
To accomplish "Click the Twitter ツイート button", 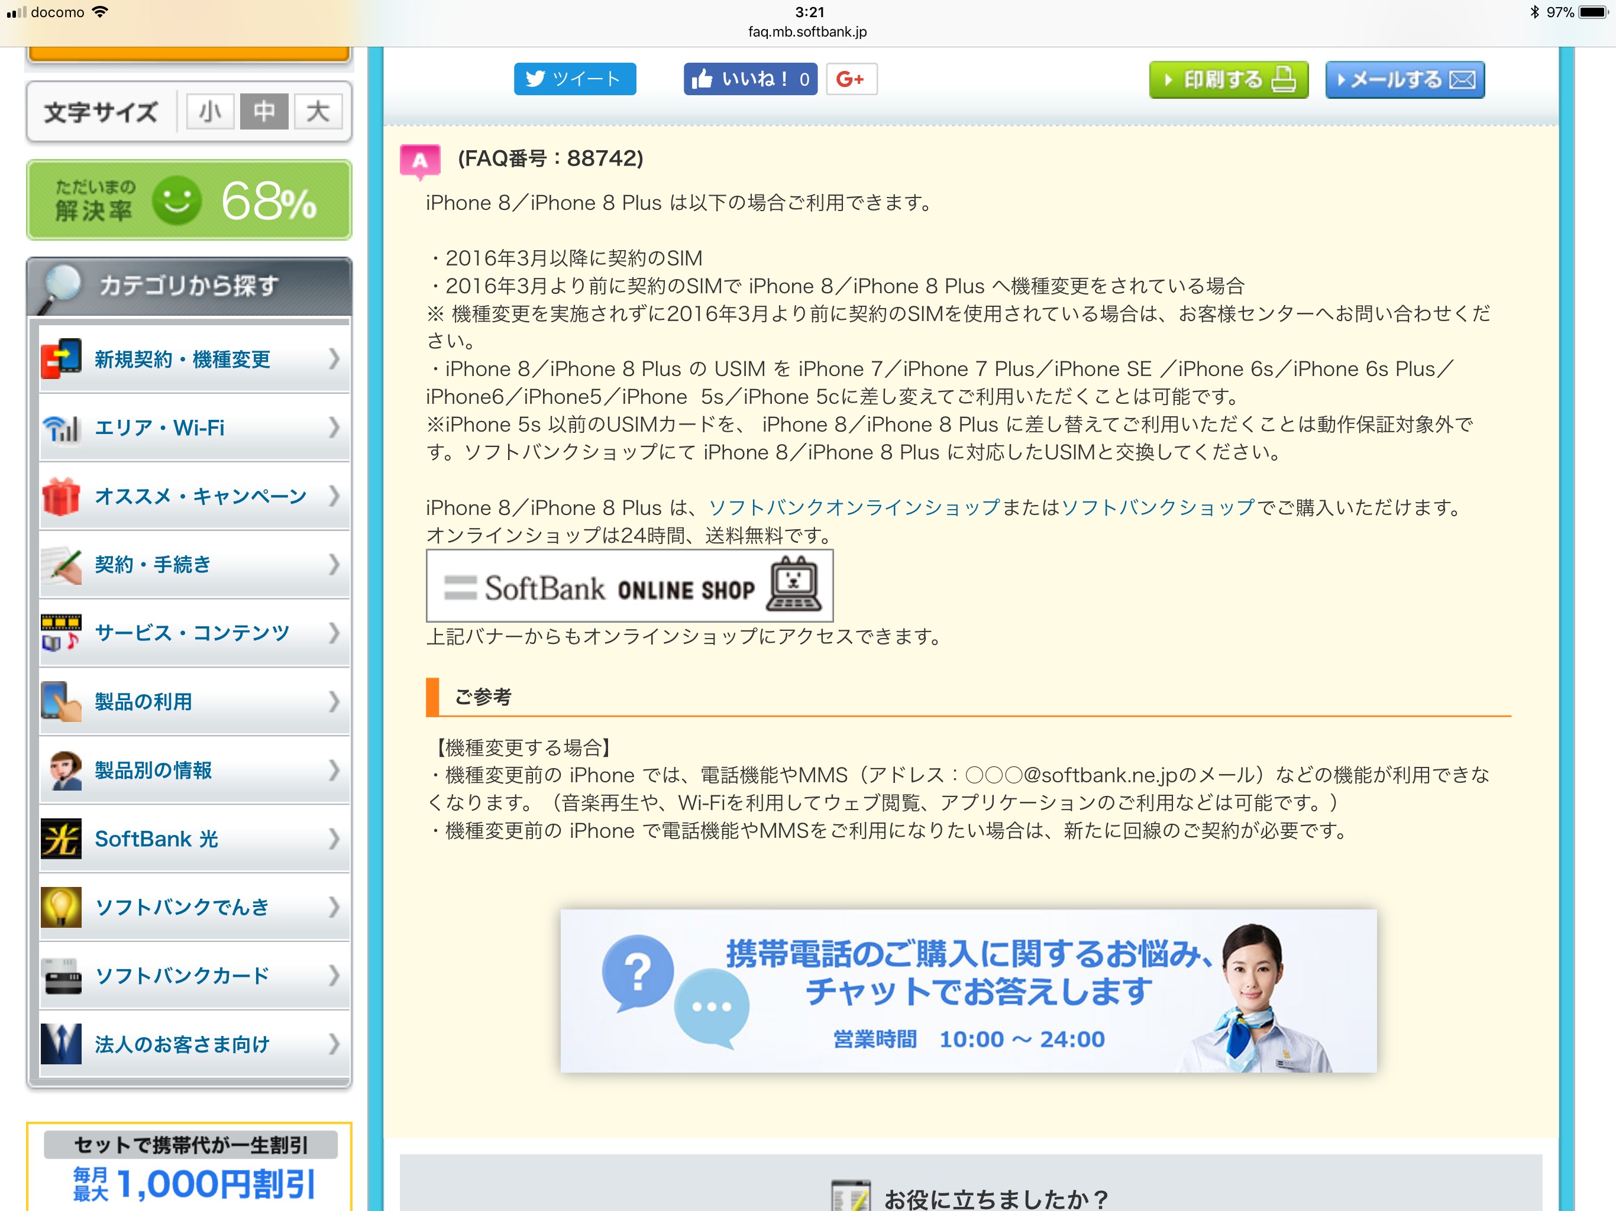I will point(574,79).
